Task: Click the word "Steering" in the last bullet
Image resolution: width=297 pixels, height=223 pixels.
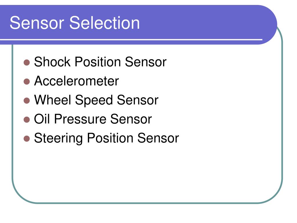Action: [58, 138]
